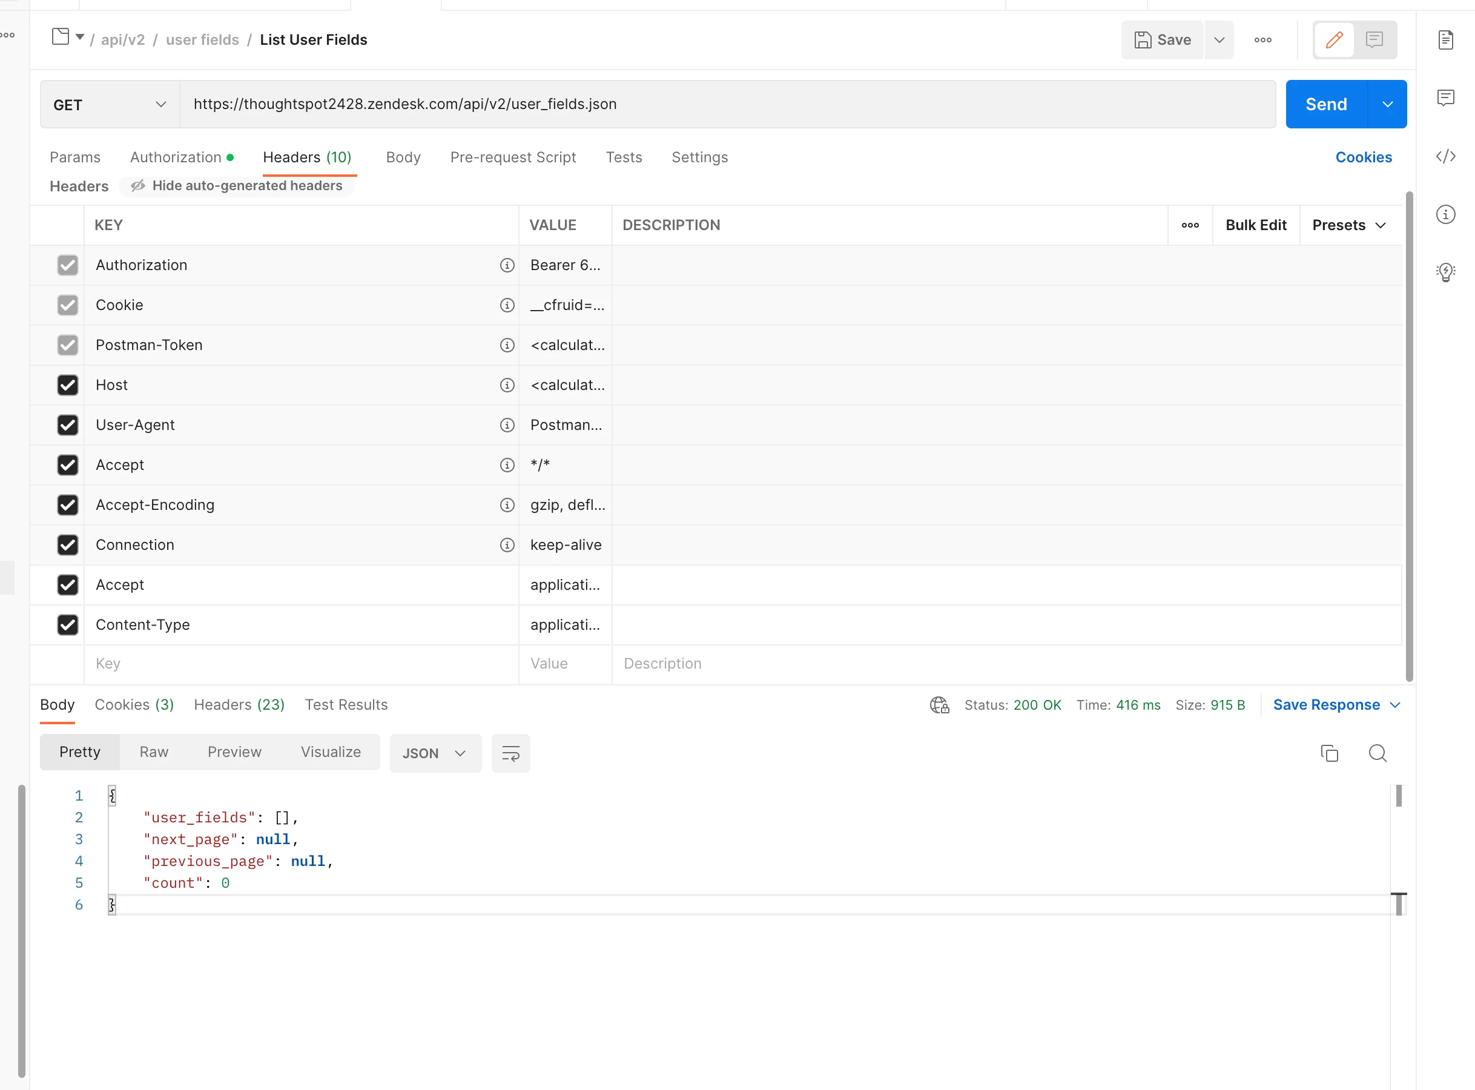Click the request URL input field
Screen dimensions: 1475x1090
coord(725,104)
